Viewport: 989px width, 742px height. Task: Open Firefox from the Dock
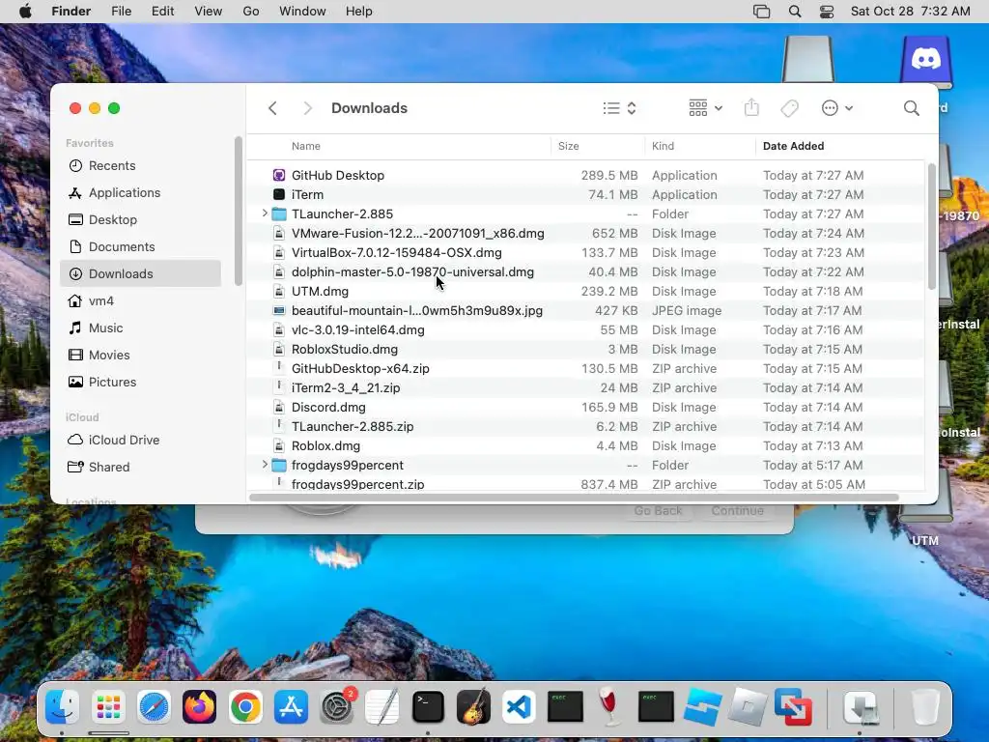[199, 706]
